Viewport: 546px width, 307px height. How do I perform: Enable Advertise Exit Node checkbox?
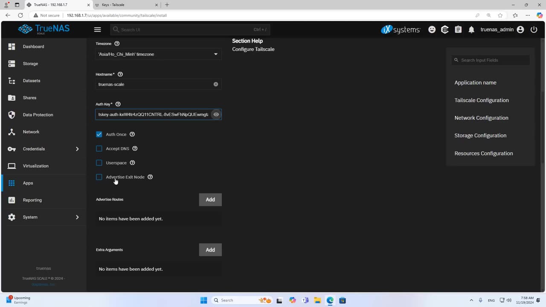tap(99, 177)
